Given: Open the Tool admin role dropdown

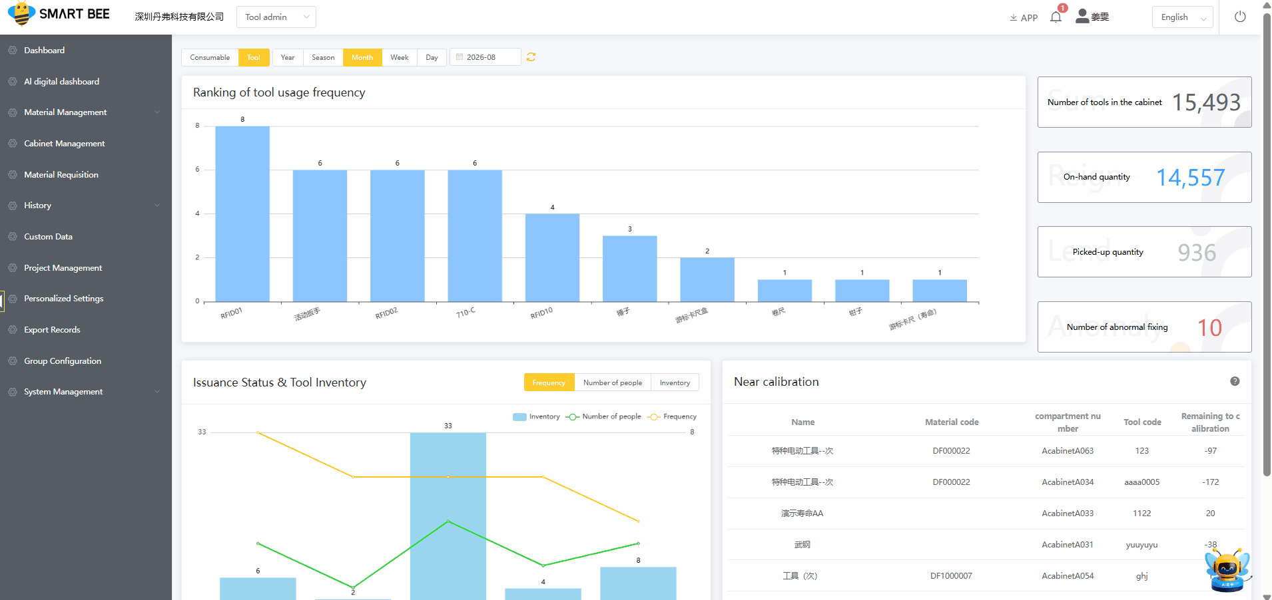Looking at the screenshot, I should point(276,17).
